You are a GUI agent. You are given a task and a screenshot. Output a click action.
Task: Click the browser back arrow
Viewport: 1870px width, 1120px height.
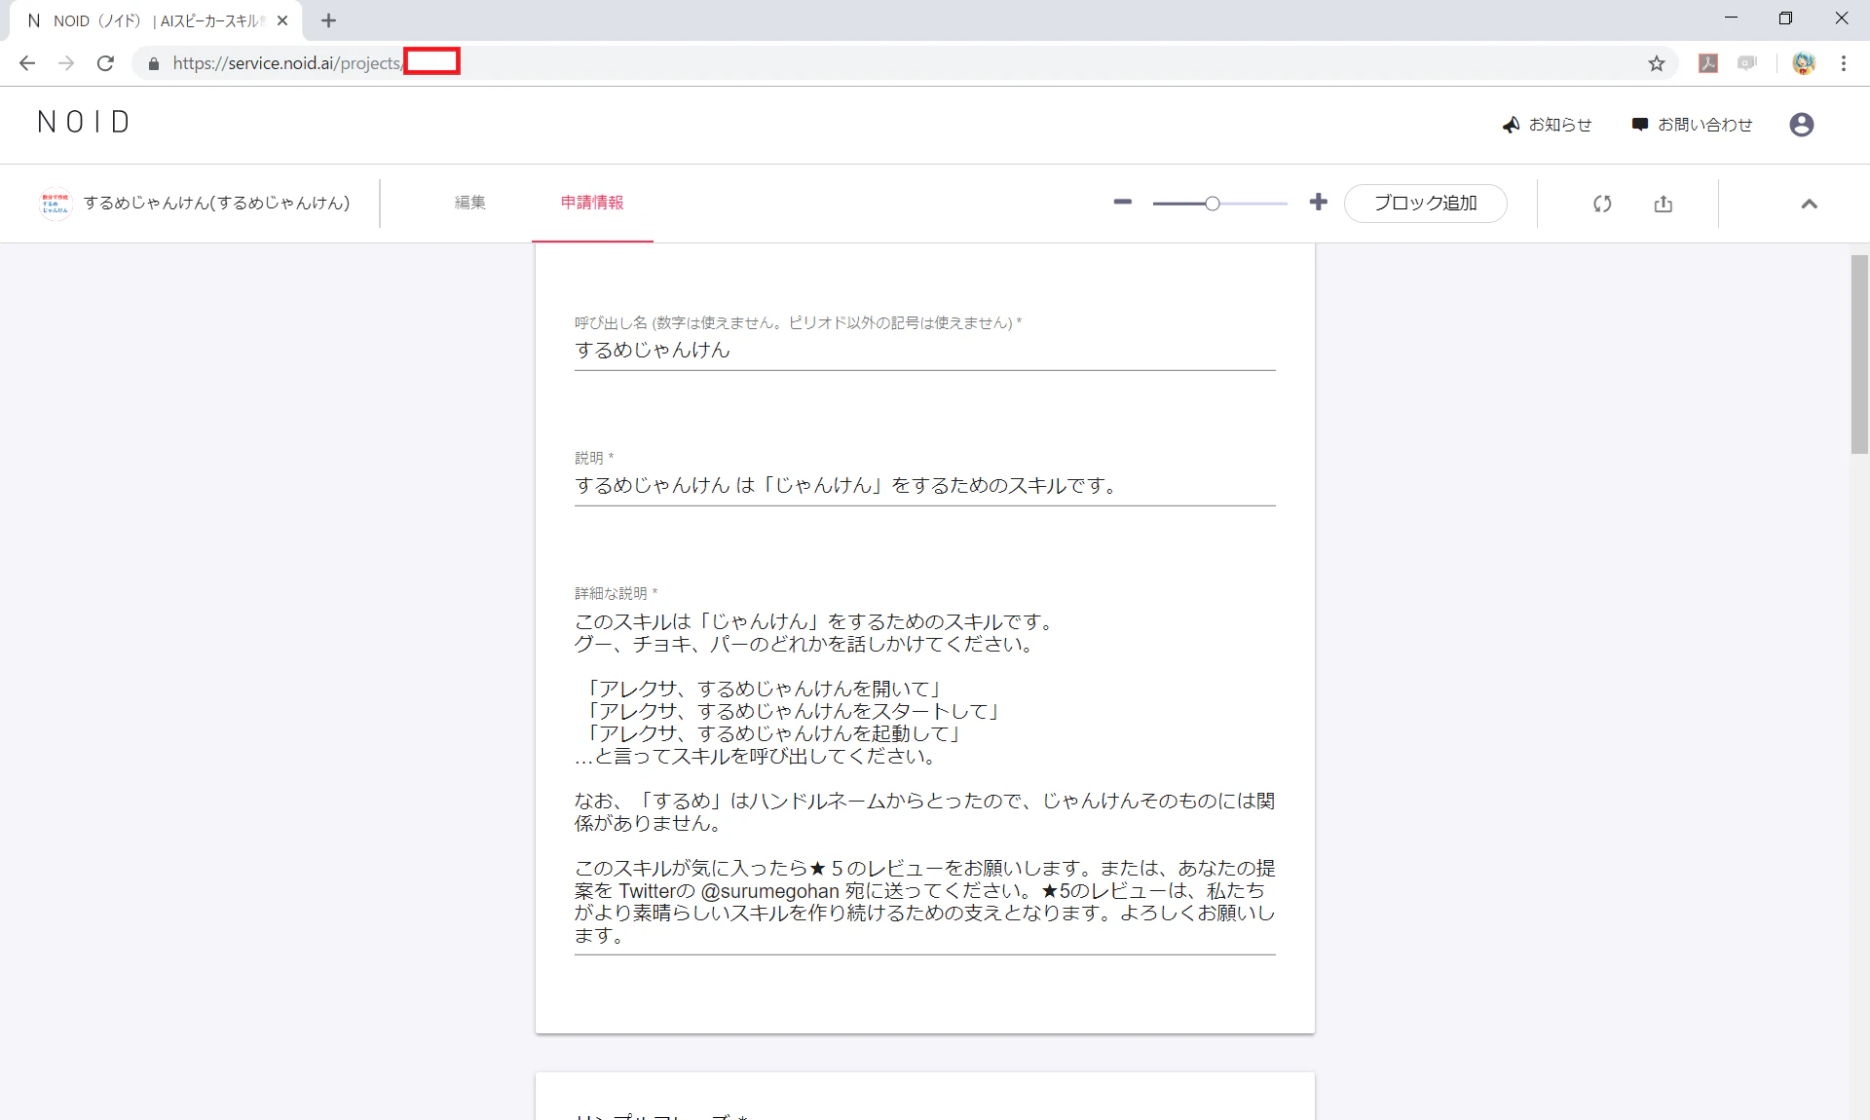(x=27, y=63)
